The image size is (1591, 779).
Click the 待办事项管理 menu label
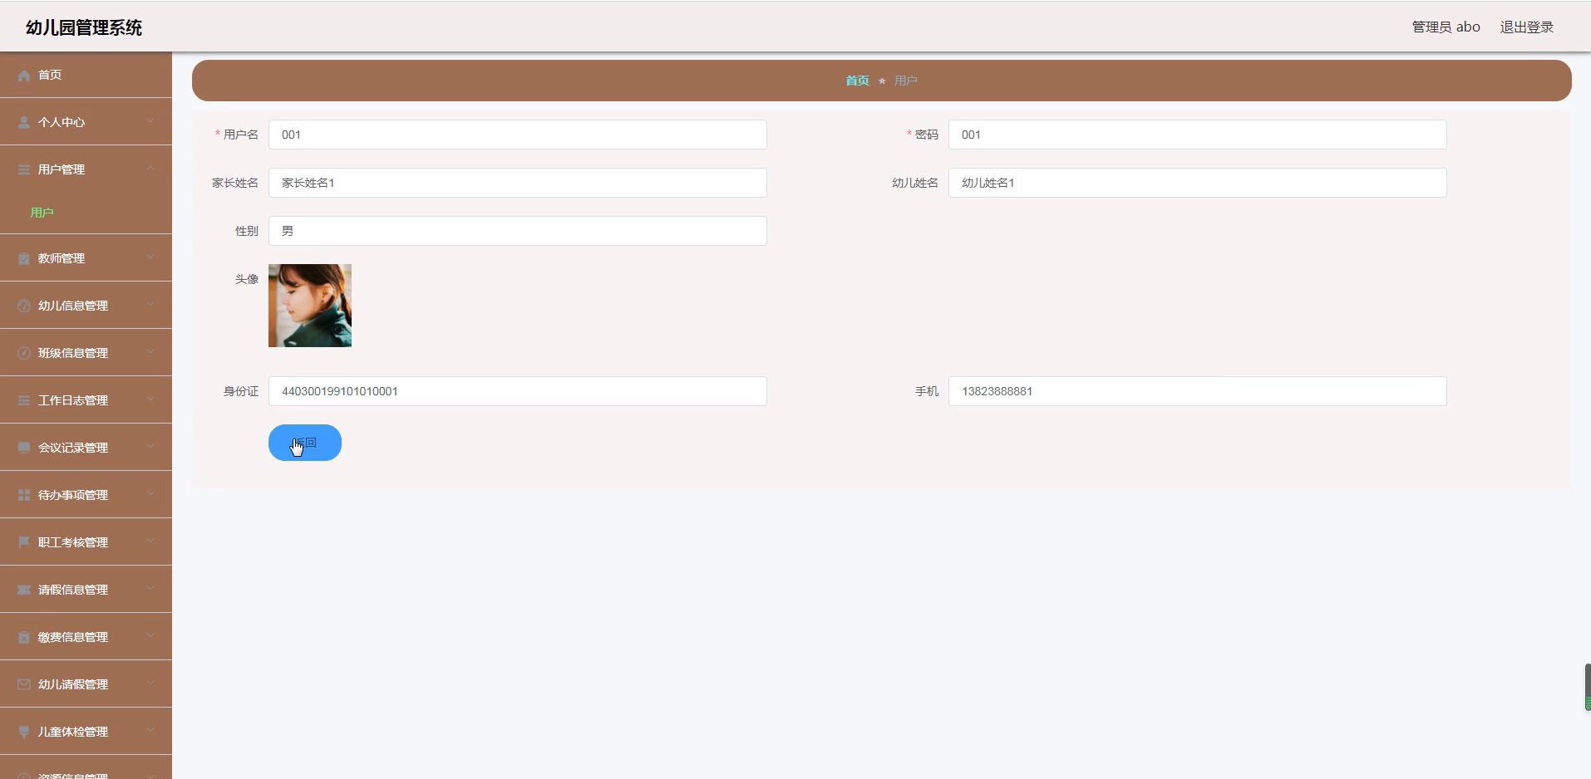pyautogui.click(x=73, y=495)
